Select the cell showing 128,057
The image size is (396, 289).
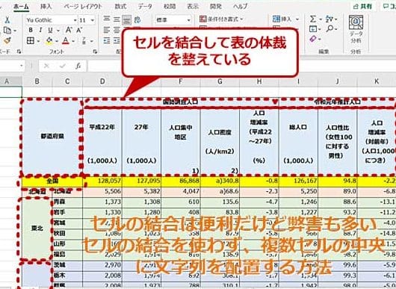[x=102, y=181]
